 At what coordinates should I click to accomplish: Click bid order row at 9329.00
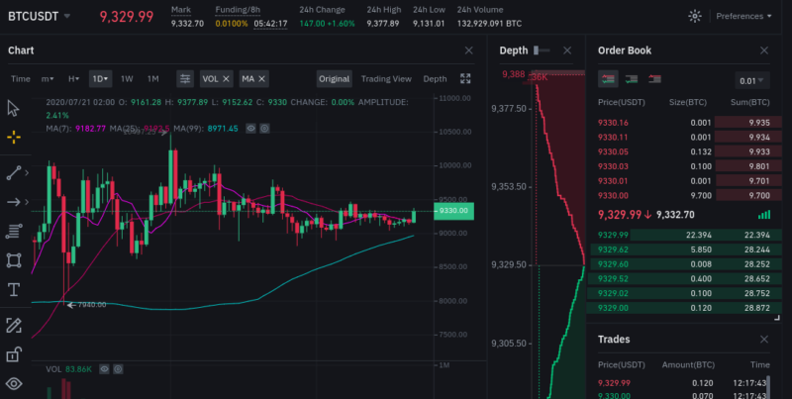tap(683, 308)
